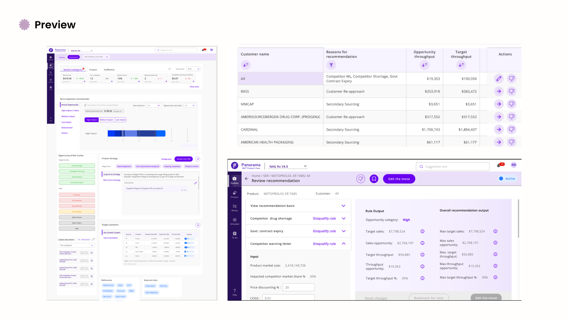
Task: Click the edit pencil icon in All row
Action: tap(499, 79)
